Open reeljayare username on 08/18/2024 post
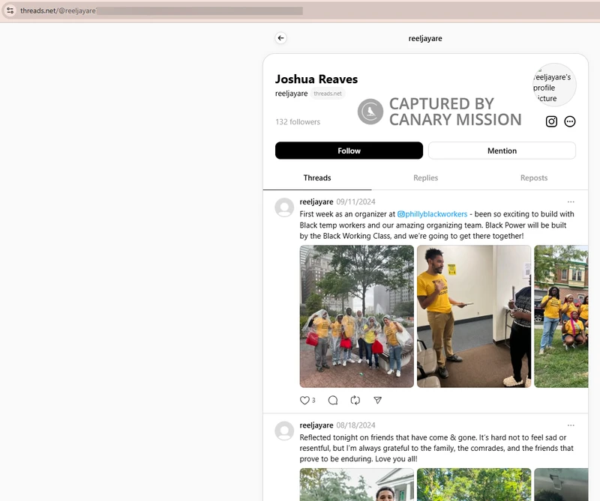Screen dimensions: 600x501 tap(316, 425)
